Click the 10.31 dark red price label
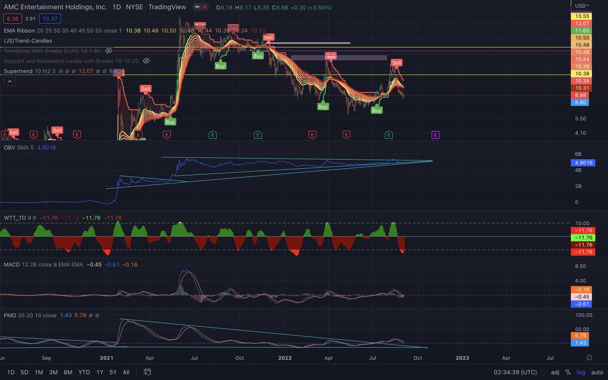This screenshot has height=380, width=608. [x=581, y=88]
